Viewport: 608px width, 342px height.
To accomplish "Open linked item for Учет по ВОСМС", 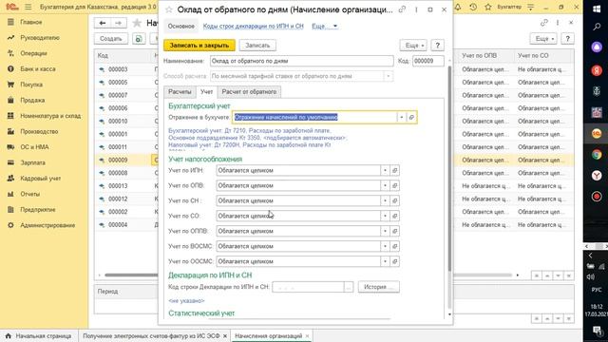I will [395, 246].
